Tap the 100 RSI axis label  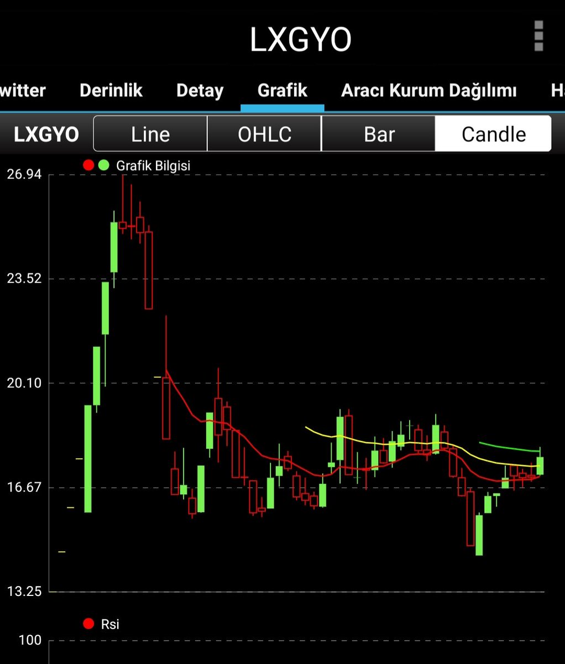click(30, 640)
